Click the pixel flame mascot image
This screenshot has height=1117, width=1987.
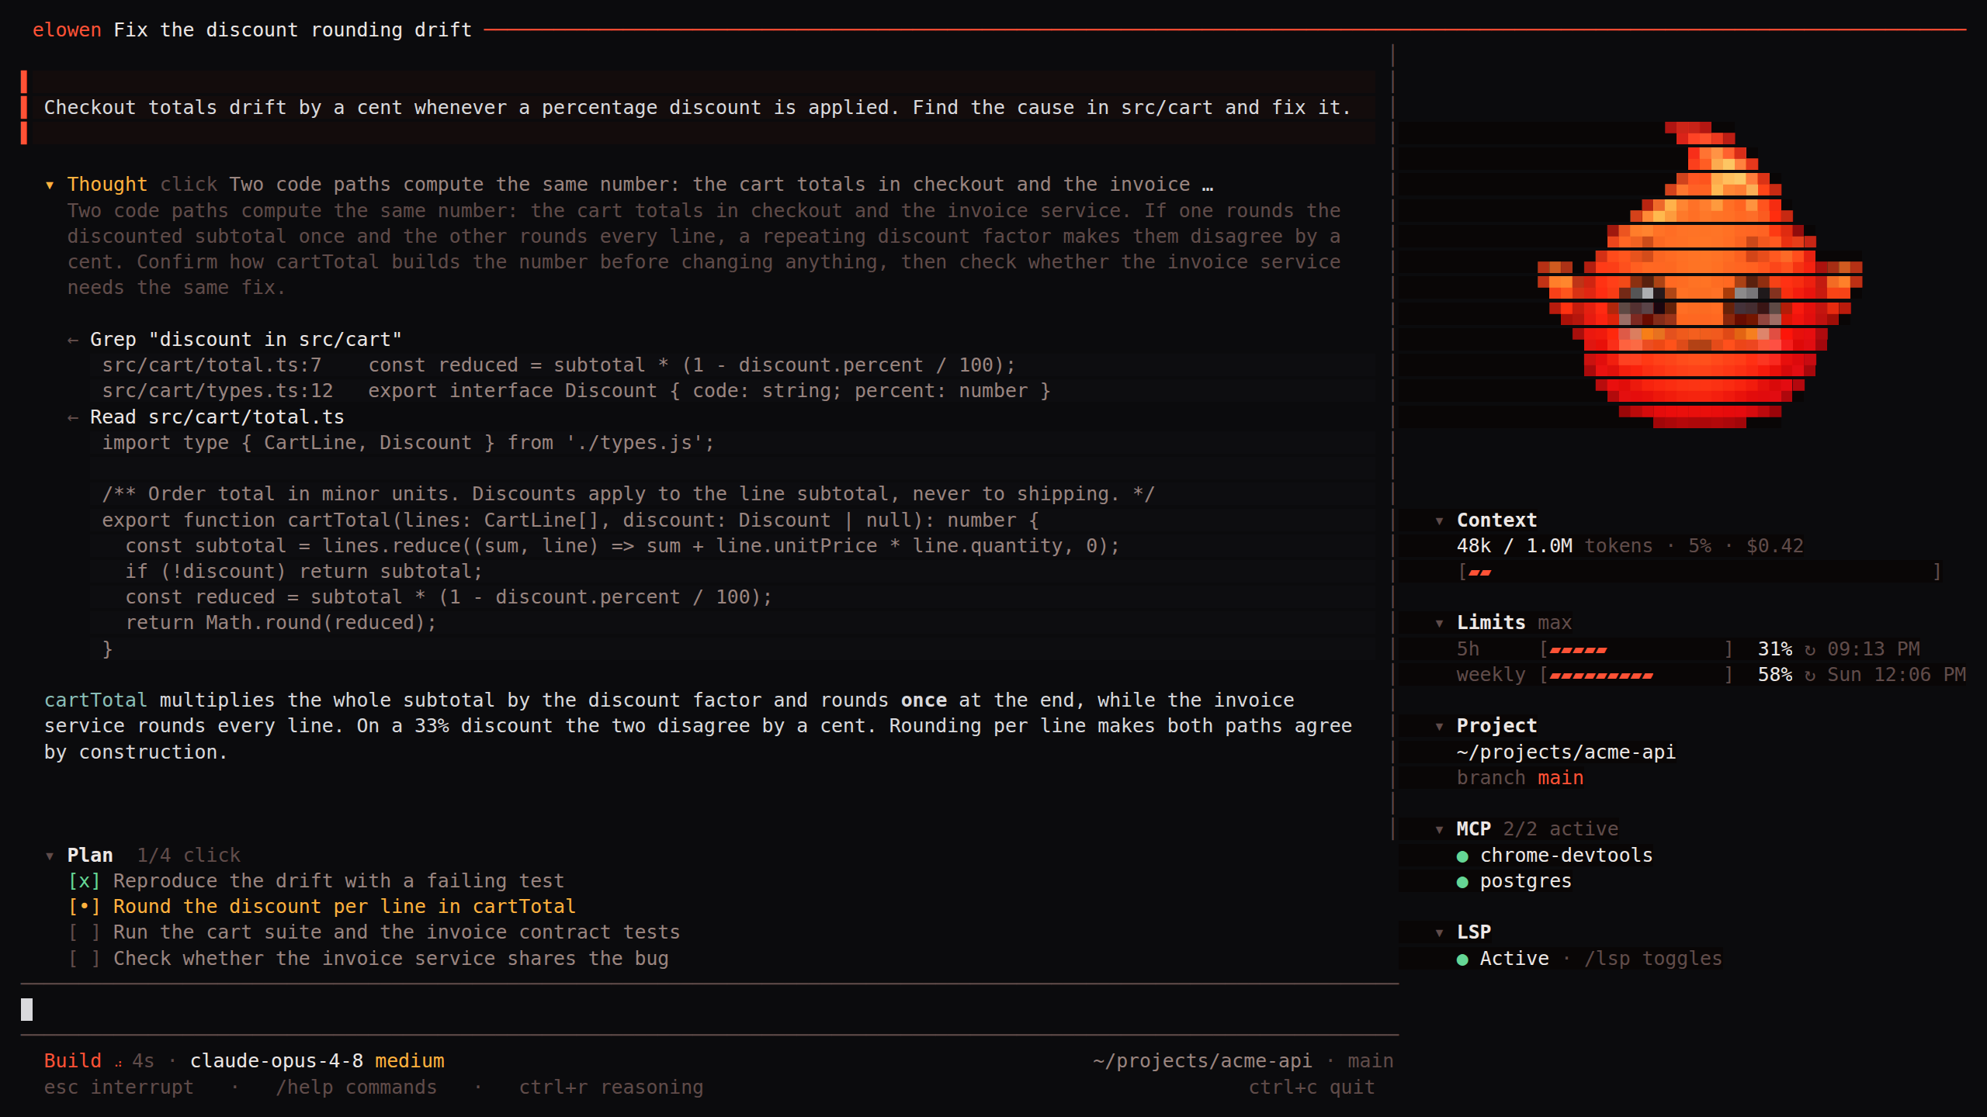point(1700,275)
